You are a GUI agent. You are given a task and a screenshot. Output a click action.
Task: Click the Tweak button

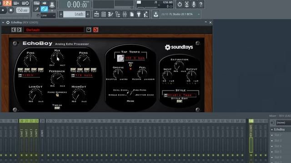coord(57,108)
